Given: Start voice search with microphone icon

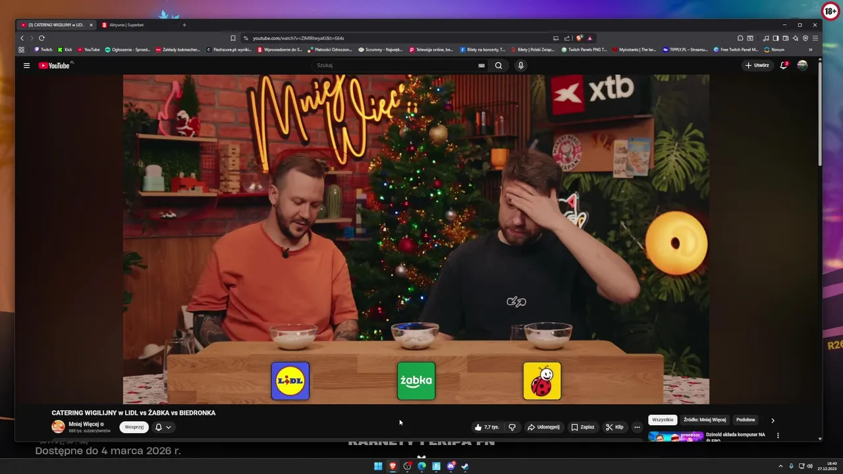Looking at the screenshot, I should (x=520, y=65).
